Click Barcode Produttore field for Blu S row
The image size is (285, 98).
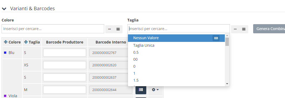(65, 53)
